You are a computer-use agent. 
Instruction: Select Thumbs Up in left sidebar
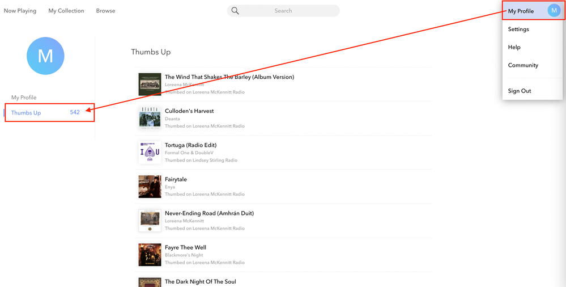(26, 113)
